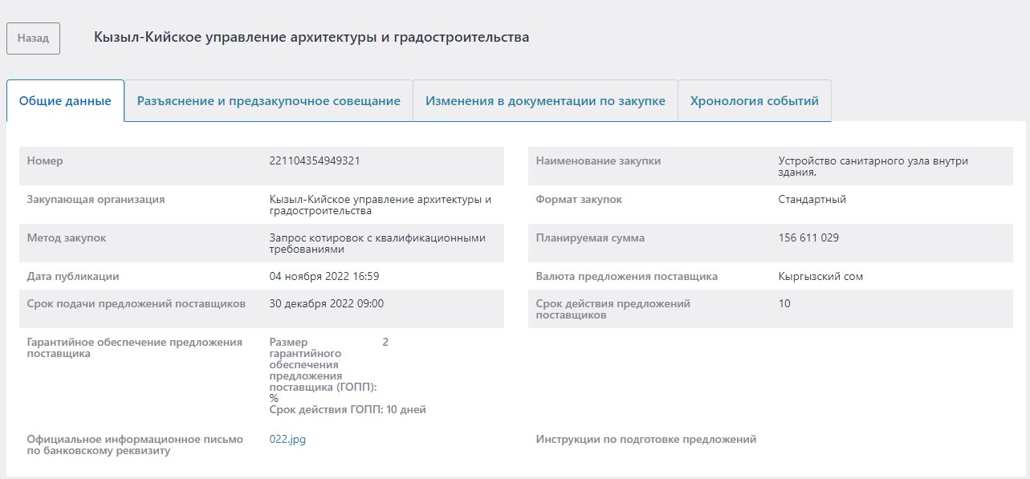1030x479 pixels.
Task: Click the page heading with the organization name
Action: [x=311, y=37]
